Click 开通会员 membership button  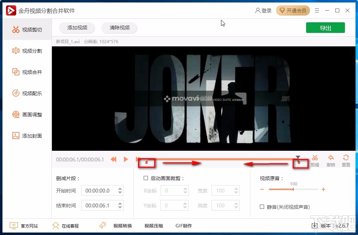[293, 11]
